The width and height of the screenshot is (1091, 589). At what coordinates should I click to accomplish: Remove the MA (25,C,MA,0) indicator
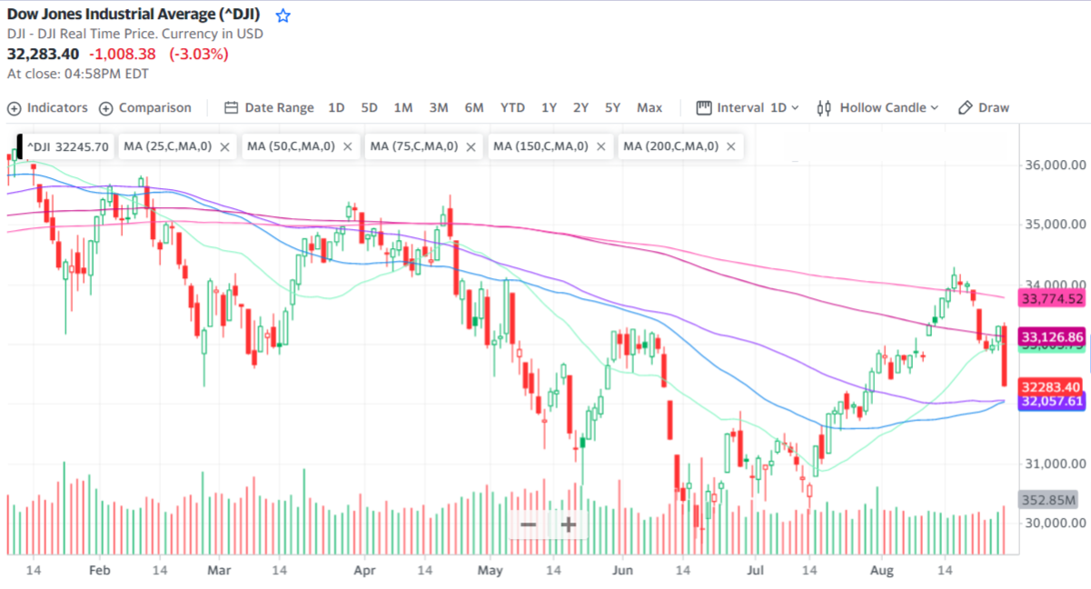(x=225, y=146)
